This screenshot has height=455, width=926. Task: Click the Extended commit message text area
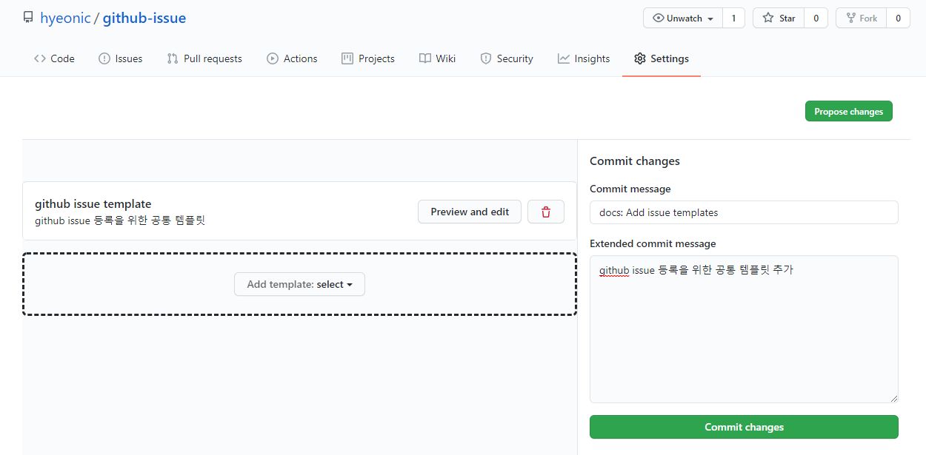[x=744, y=329]
